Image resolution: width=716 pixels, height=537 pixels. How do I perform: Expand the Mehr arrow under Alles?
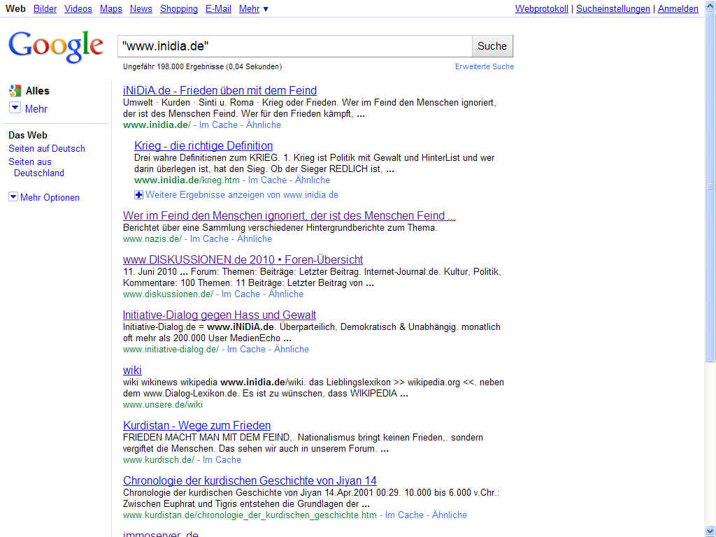pos(15,108)
